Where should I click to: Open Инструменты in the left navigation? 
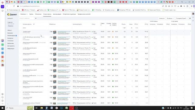[x=11, y=46]
